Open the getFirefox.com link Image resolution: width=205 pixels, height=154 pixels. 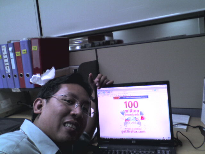click(133, 132)
